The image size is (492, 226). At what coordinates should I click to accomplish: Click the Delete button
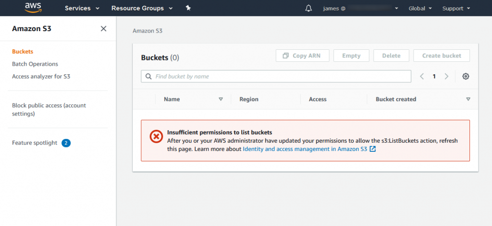[391, 56]
